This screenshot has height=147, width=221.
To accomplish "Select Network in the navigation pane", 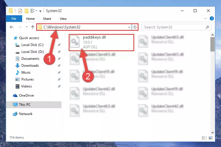I will click(26, 114).
